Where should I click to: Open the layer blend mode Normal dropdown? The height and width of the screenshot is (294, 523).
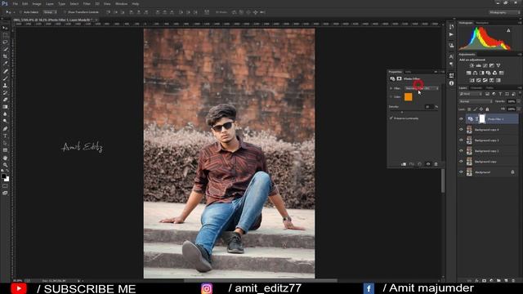pos(476,101)
